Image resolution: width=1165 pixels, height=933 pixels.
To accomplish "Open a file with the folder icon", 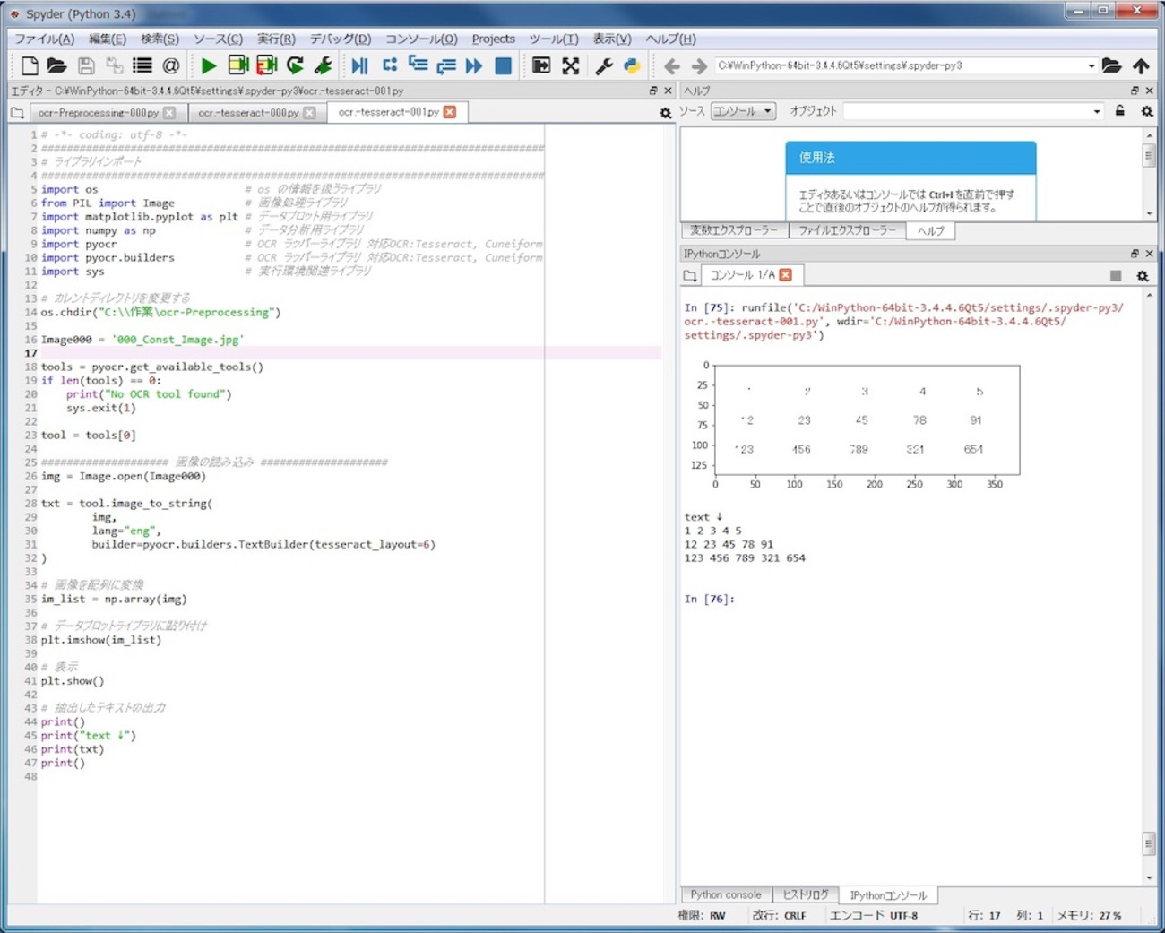I will (x=56, y=65).
